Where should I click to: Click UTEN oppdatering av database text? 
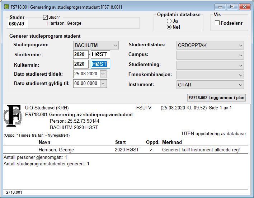click(214, 134)
